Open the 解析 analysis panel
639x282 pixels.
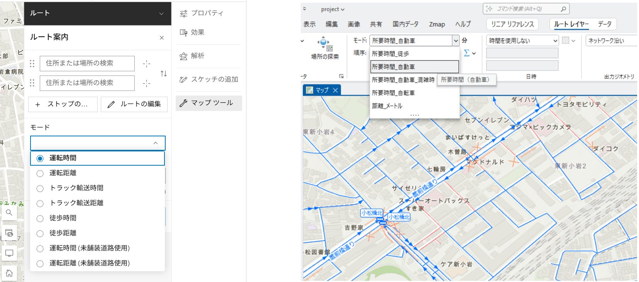tap(192, 56)
